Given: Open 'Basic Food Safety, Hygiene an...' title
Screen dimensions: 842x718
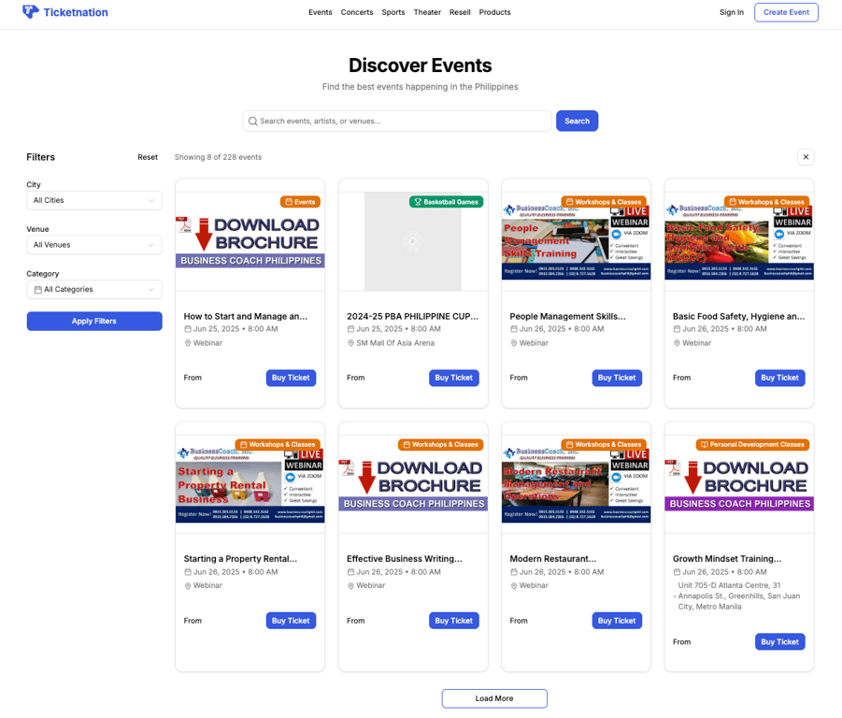Looking at the screenshot, I should [x=739, y=317].
